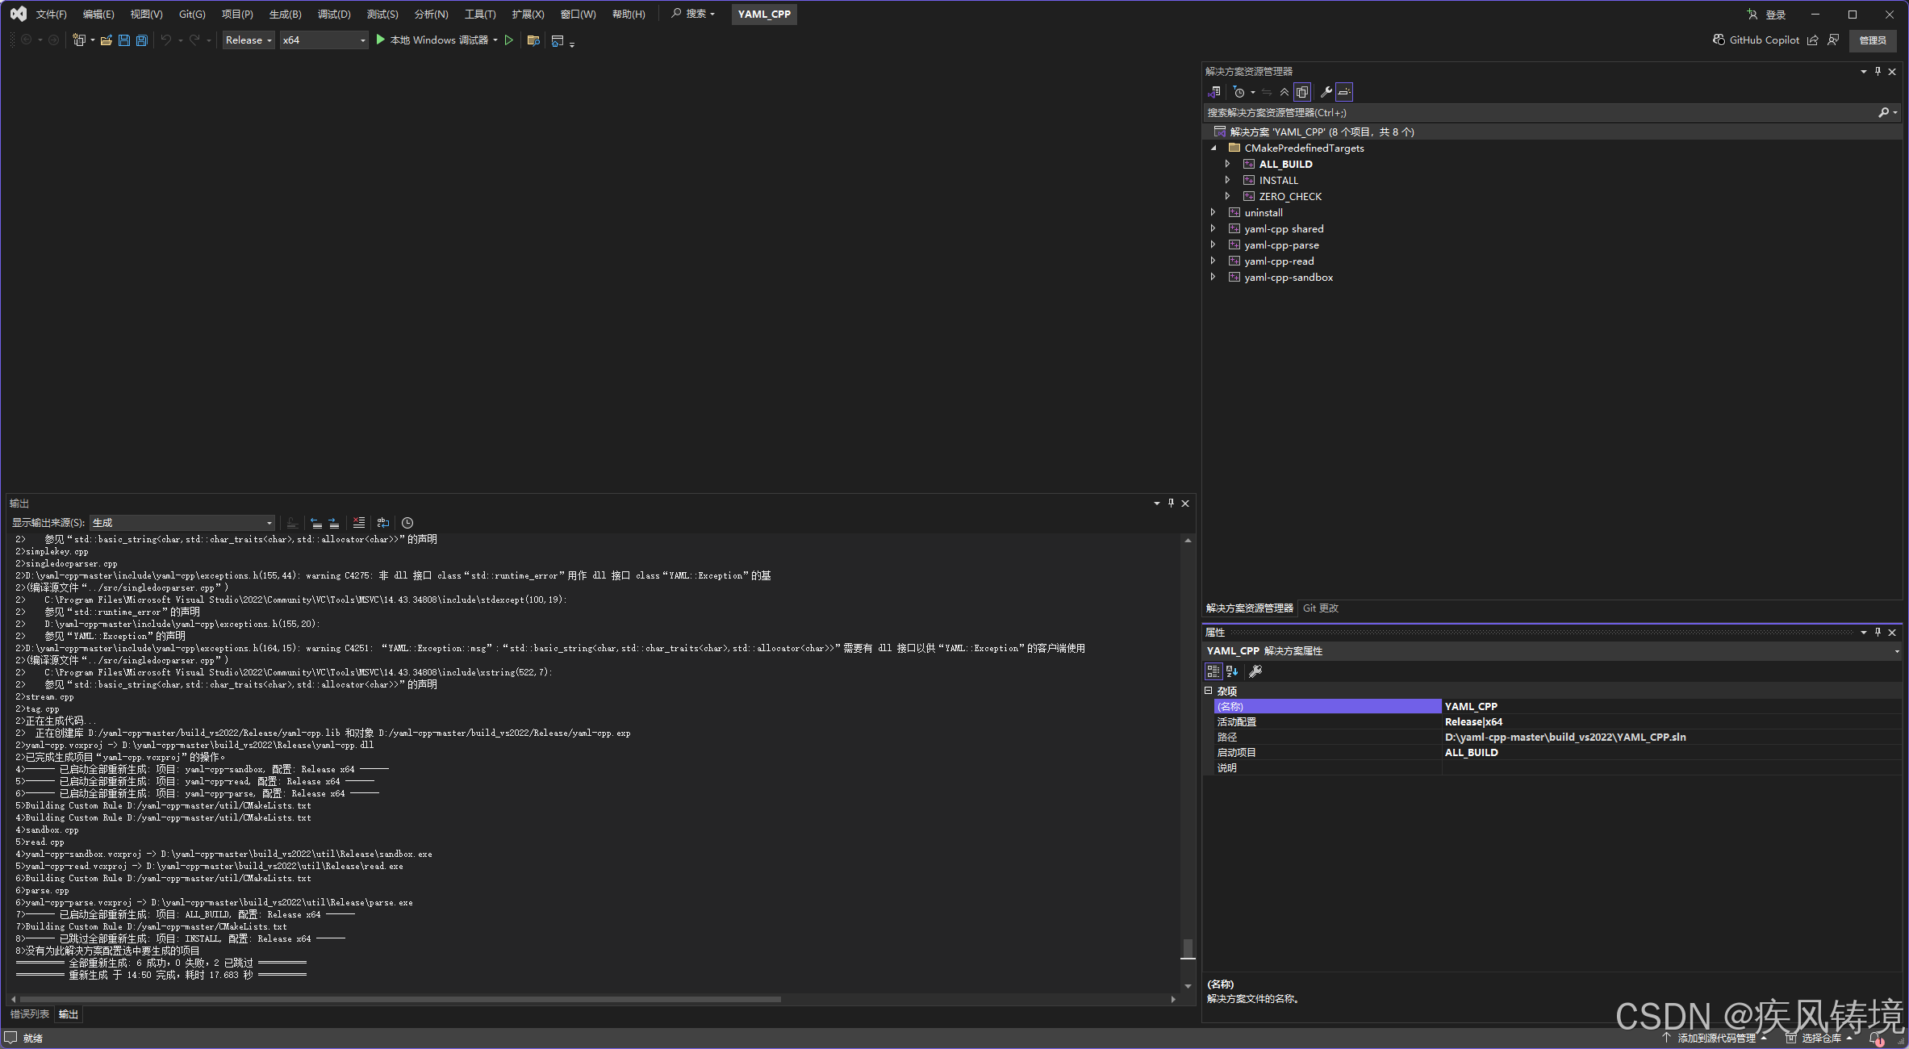This screenshot has width=1909, height=1049.
Task: Toggle preview selected items button
Action: pos(1344,92)
